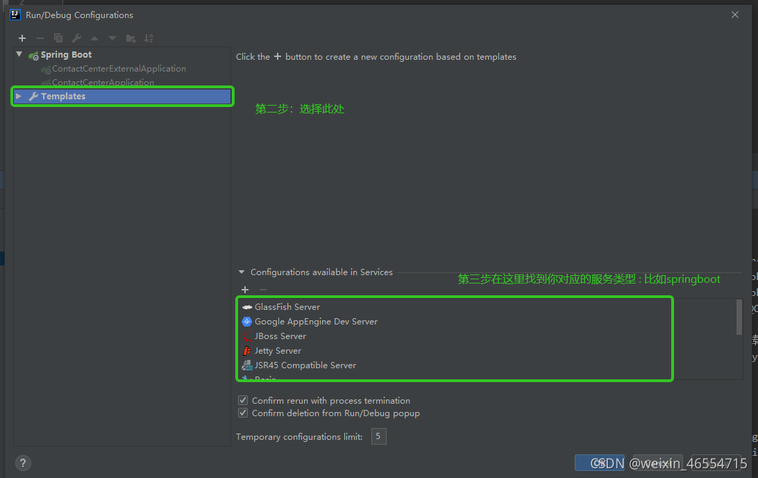
Task: Click the Temporary configurations limit field
Action: (378, 436)
